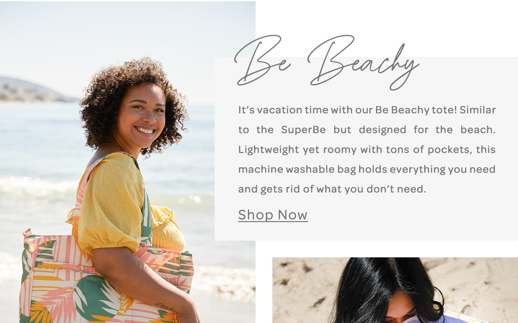Click the Shop Now link
518x323 pixels.
pos(273,215)
